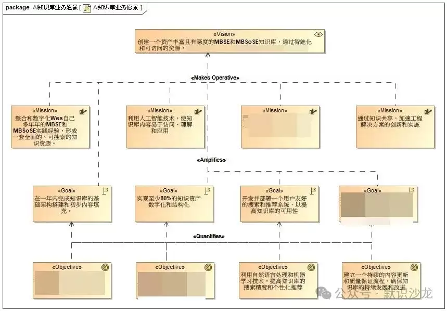Click mission icon on Wes MBSE Mission block
Screen dimensions: 447x311
[x=83, y=111]
